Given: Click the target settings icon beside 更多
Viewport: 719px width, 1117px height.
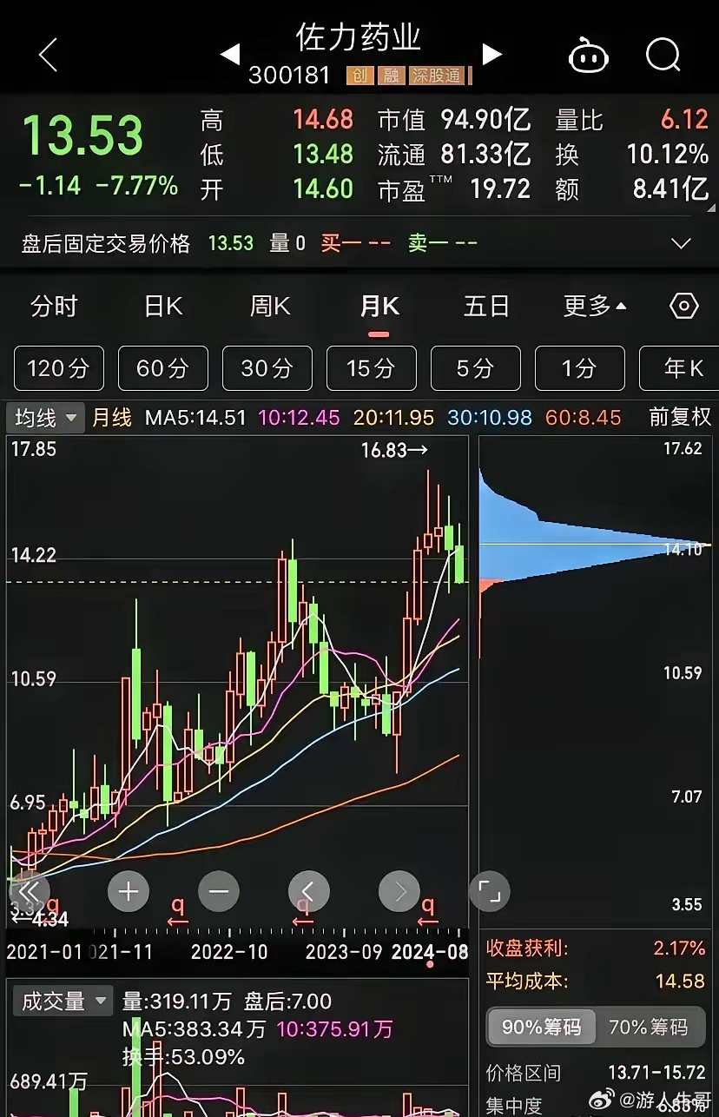Looking at the screenshot, I should [683, 306].
